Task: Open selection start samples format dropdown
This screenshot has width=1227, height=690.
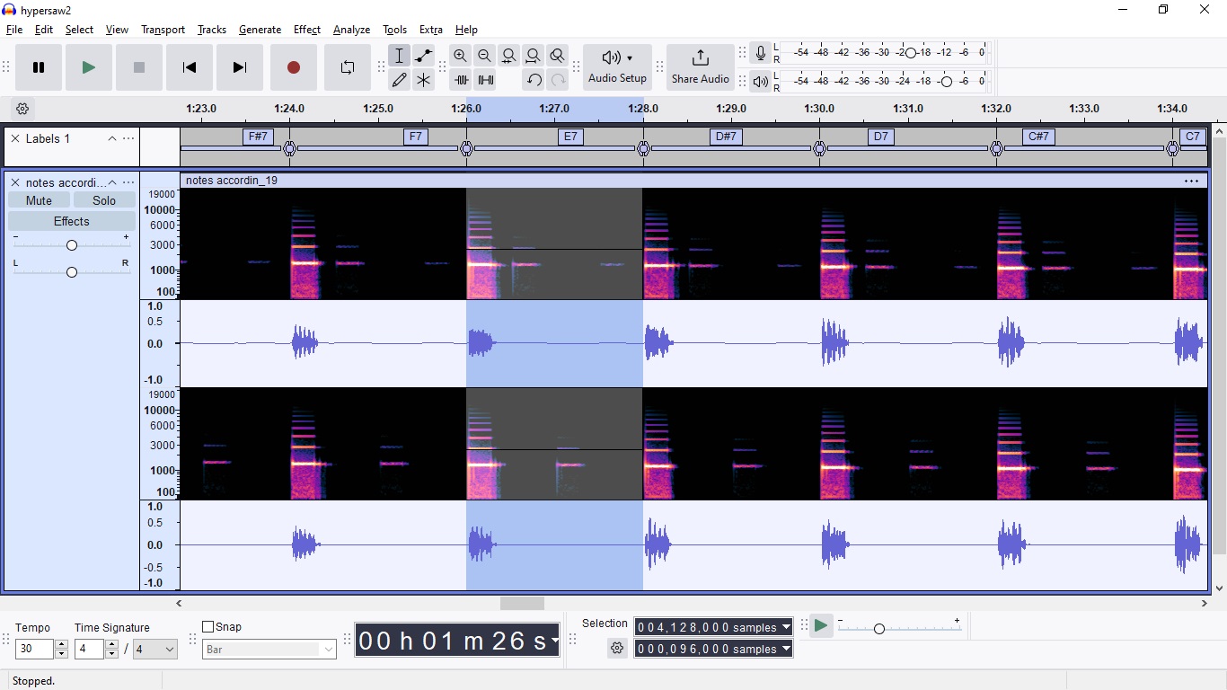Action: tap(787, 627)
